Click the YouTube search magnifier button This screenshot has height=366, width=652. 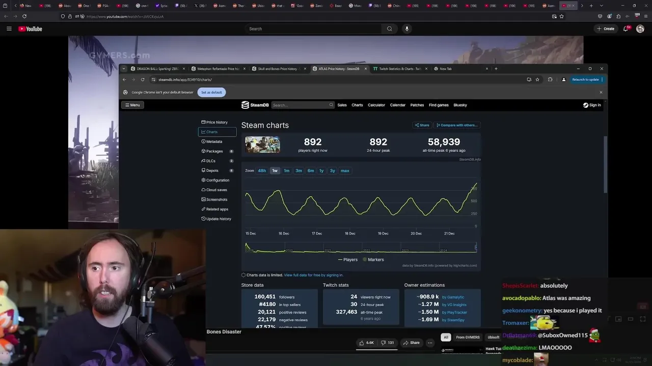[390, 29]
